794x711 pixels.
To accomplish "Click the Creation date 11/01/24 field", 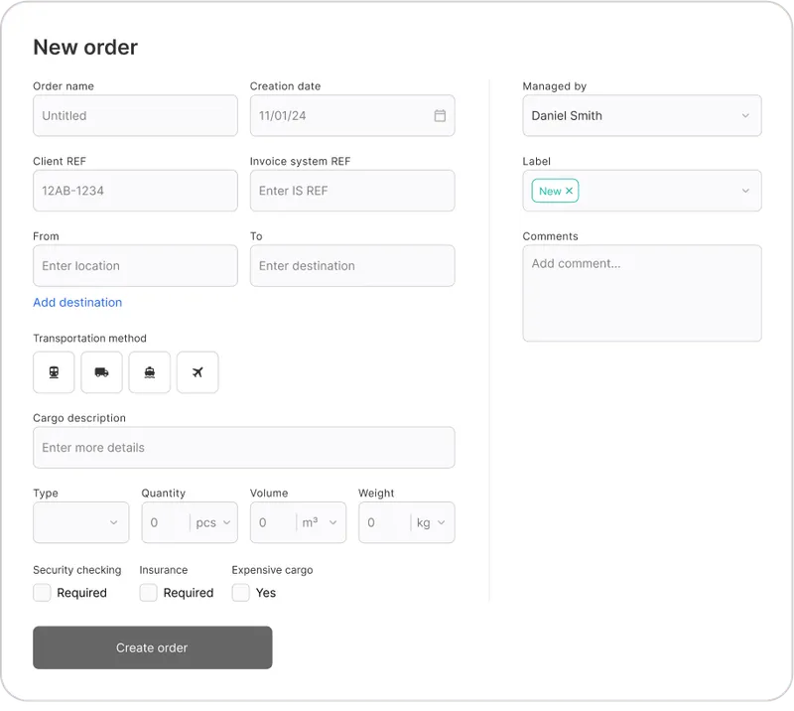I will point(352,115).
